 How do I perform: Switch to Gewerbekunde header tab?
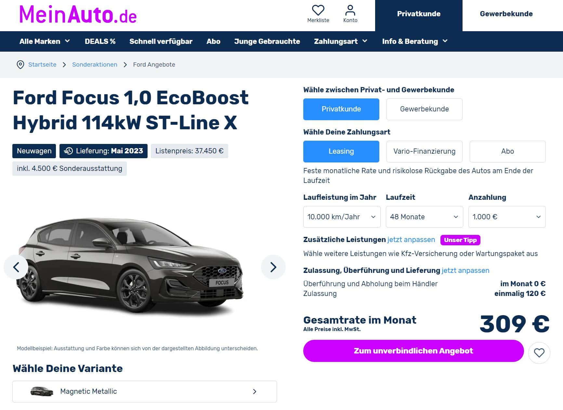coord(506,14)
